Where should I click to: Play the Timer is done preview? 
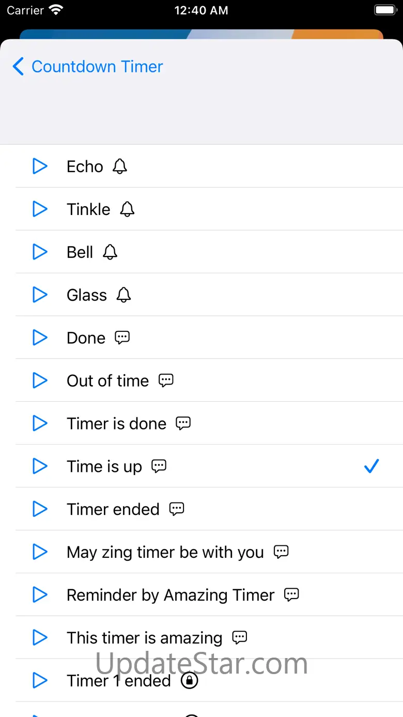(x=40, y=424)
